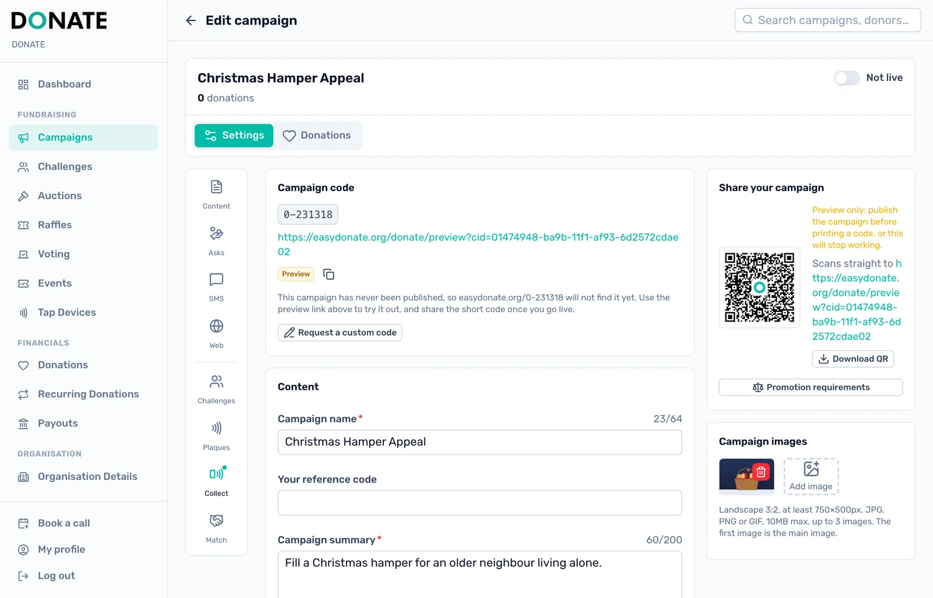Jump to the Web settings section
933x598 pixels.
tap(216, 334)
